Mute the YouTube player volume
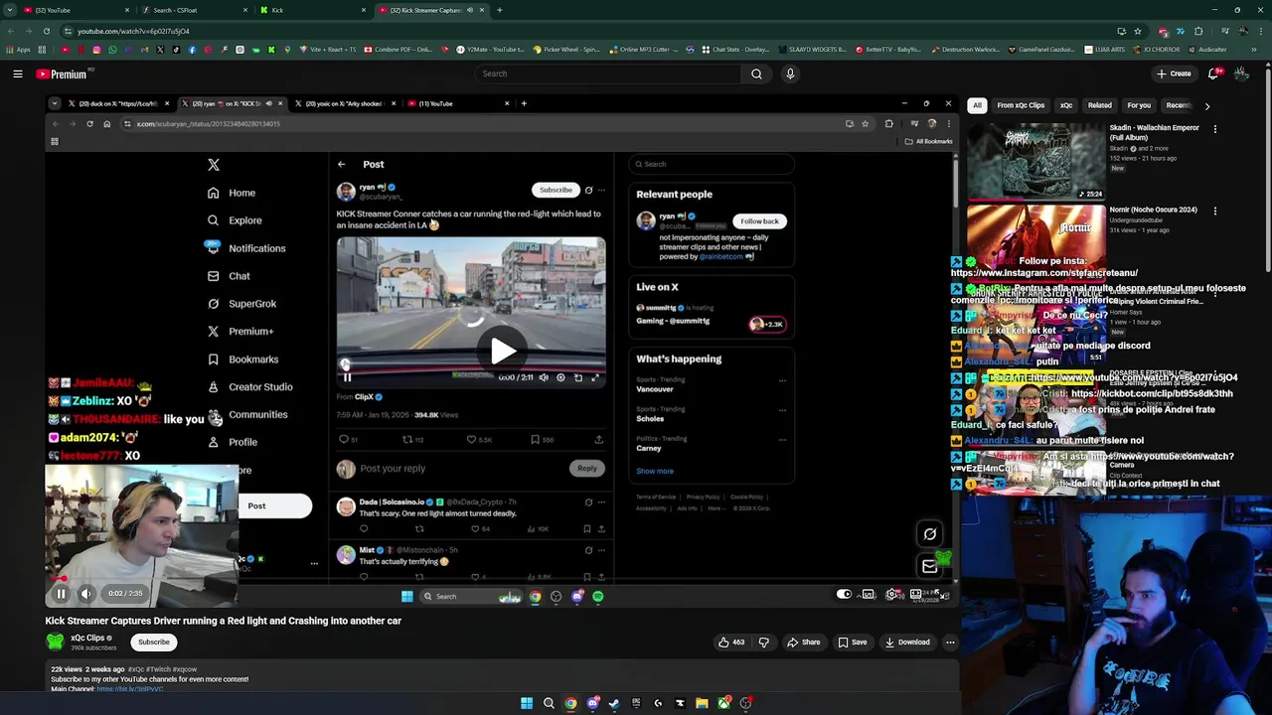This screenshot has height=715, width=1272. click(x=85, y=594)
